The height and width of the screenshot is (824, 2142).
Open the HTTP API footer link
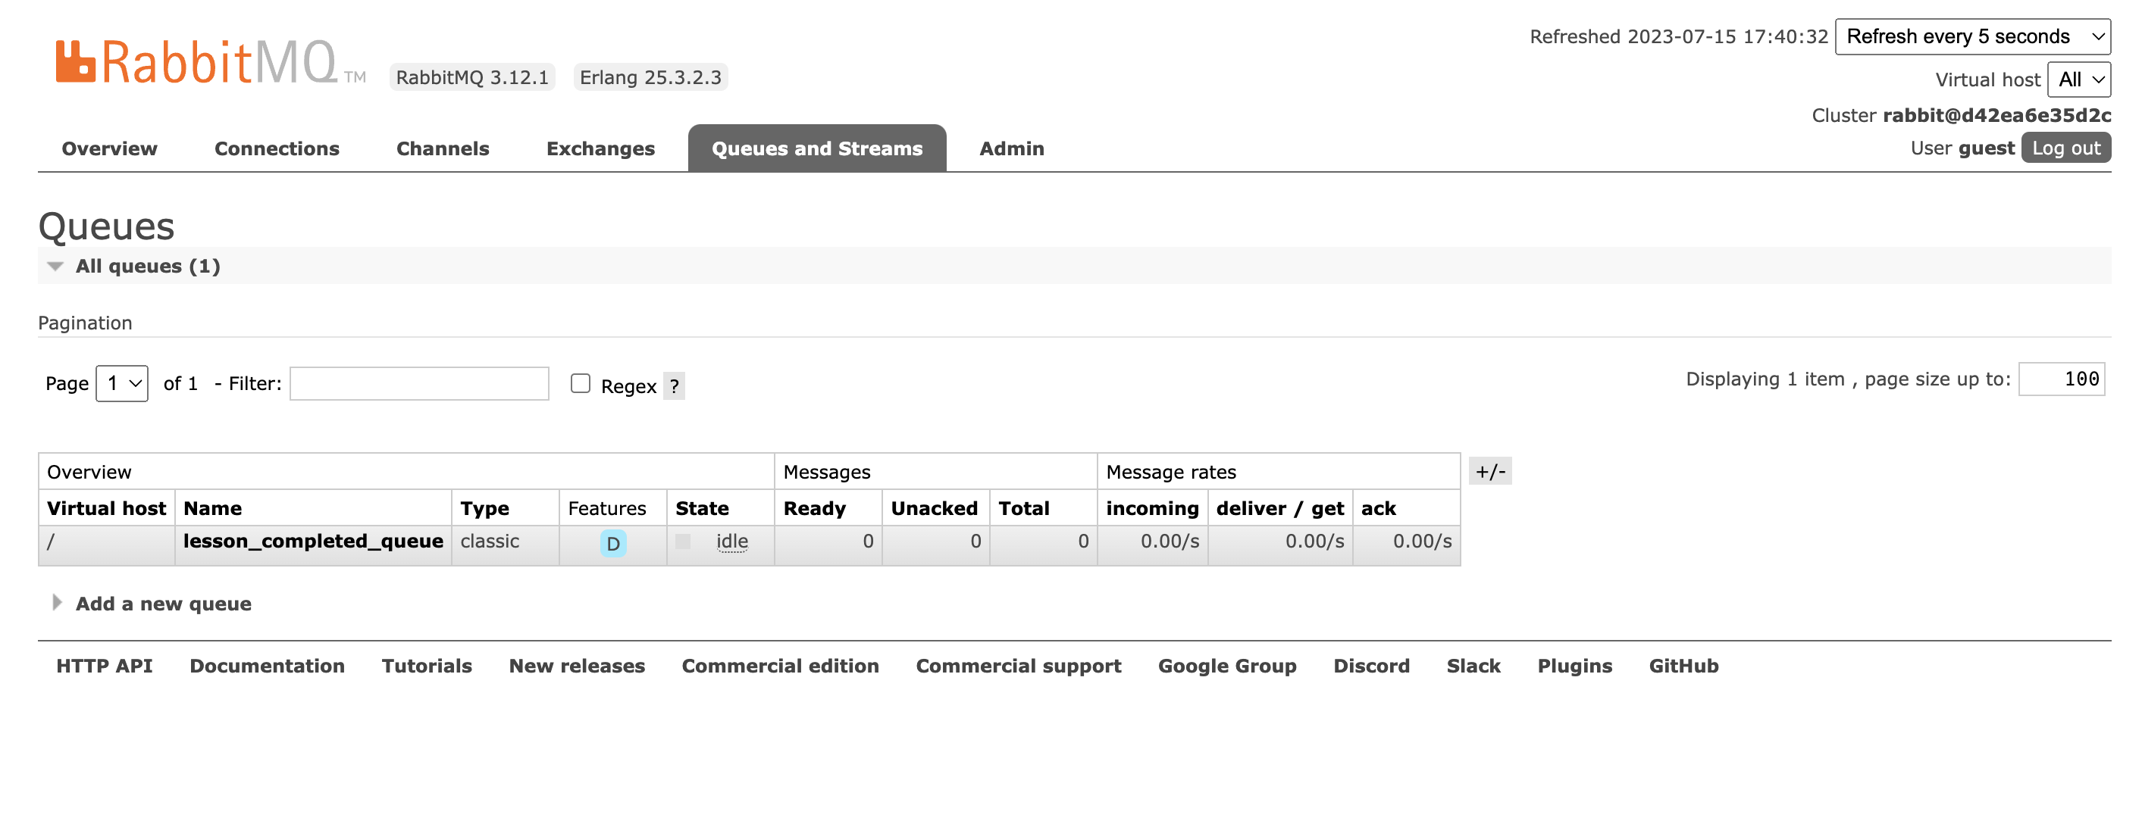pyautogui.click(x=105, y=666)
